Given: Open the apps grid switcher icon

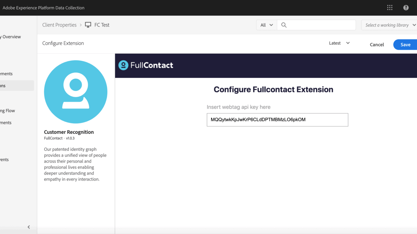Looking at the screenshot, I should point(390,8).
